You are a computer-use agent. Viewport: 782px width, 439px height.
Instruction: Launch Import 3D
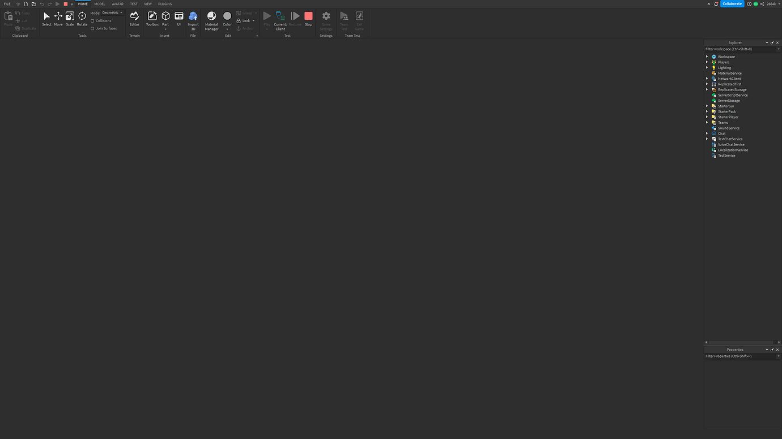coord(193,18)
